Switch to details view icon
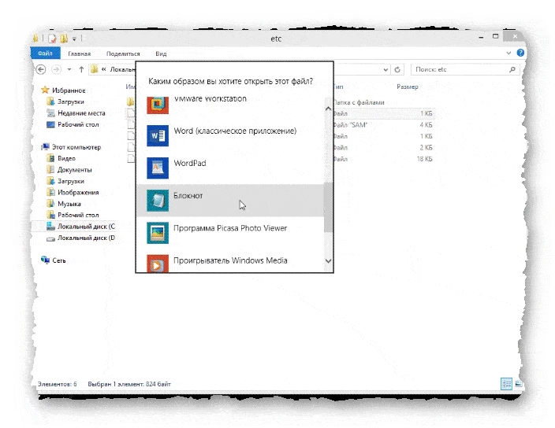The height and width of the screenshot is (428, 555). [x=506, y=383]
